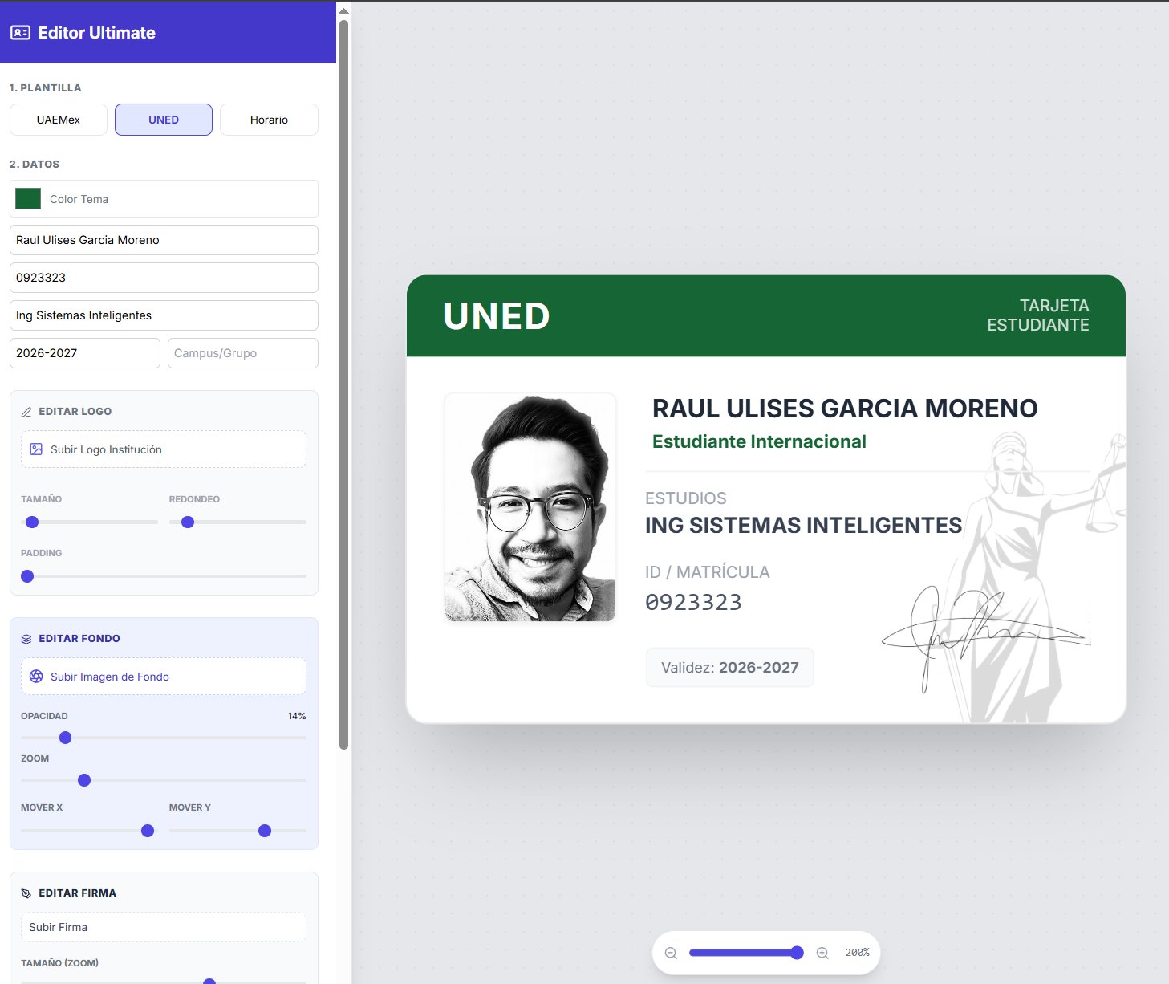
Task: Click the Subir Firma upload button
Action: tap(164, 927)
